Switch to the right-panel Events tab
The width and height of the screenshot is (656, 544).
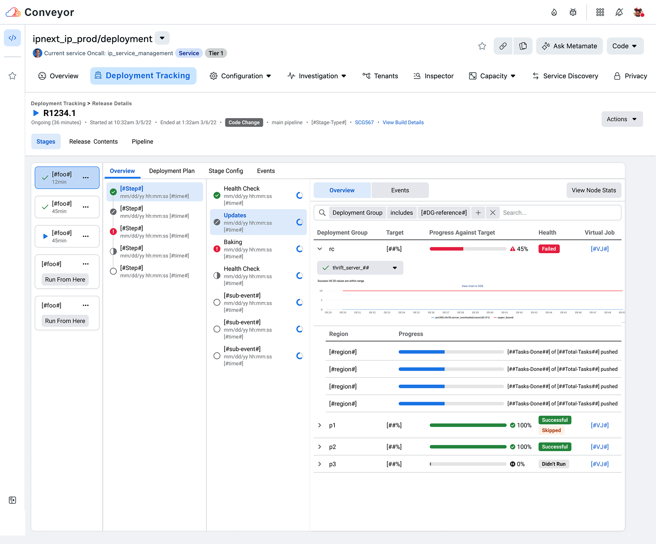point(400,190)
